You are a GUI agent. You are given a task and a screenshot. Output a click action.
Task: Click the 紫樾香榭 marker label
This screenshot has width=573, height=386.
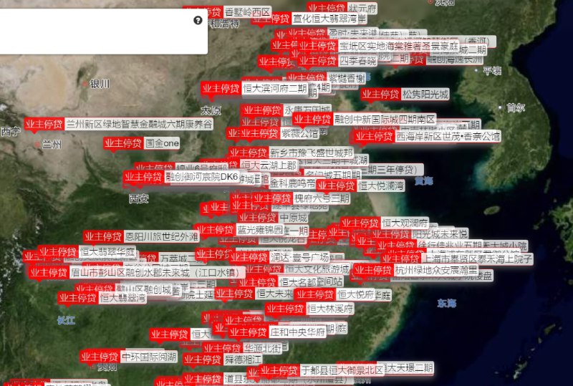[347, 78]
